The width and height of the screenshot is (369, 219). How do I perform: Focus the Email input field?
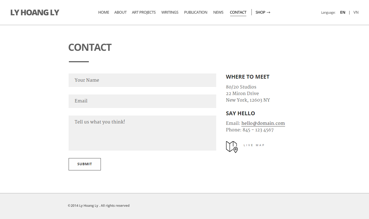click(142, 101)
